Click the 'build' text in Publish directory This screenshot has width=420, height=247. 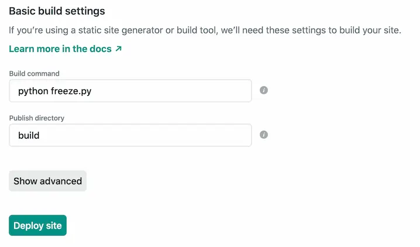(x=29, y=135)
